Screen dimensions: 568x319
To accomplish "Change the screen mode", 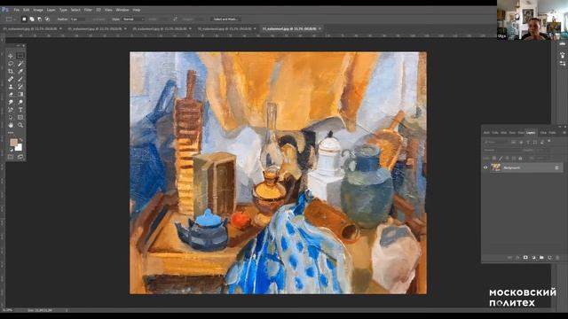I will pos(20,157).
